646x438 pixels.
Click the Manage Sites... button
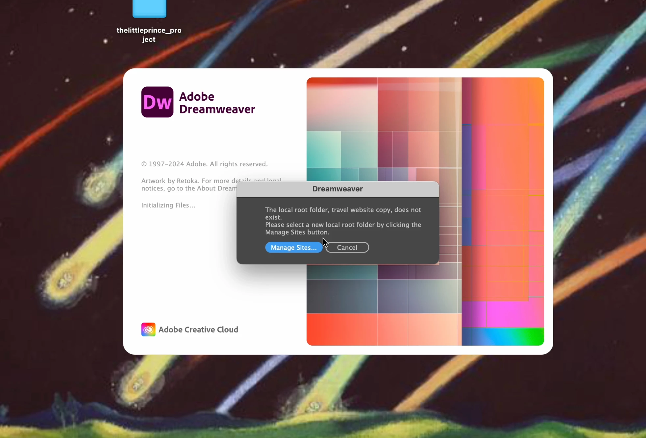click(x=293, y=248)
